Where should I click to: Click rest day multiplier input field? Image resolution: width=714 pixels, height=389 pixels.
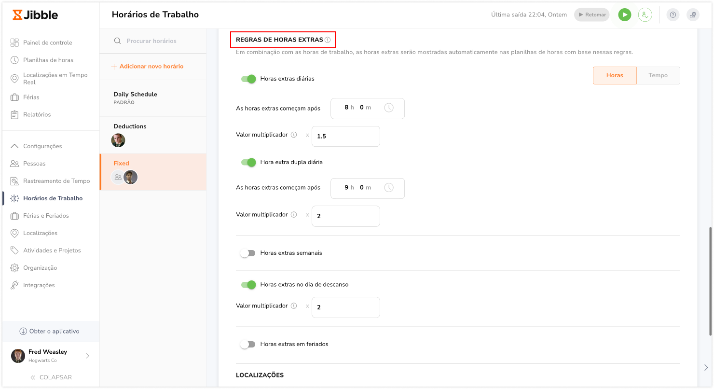coord(346,307)
